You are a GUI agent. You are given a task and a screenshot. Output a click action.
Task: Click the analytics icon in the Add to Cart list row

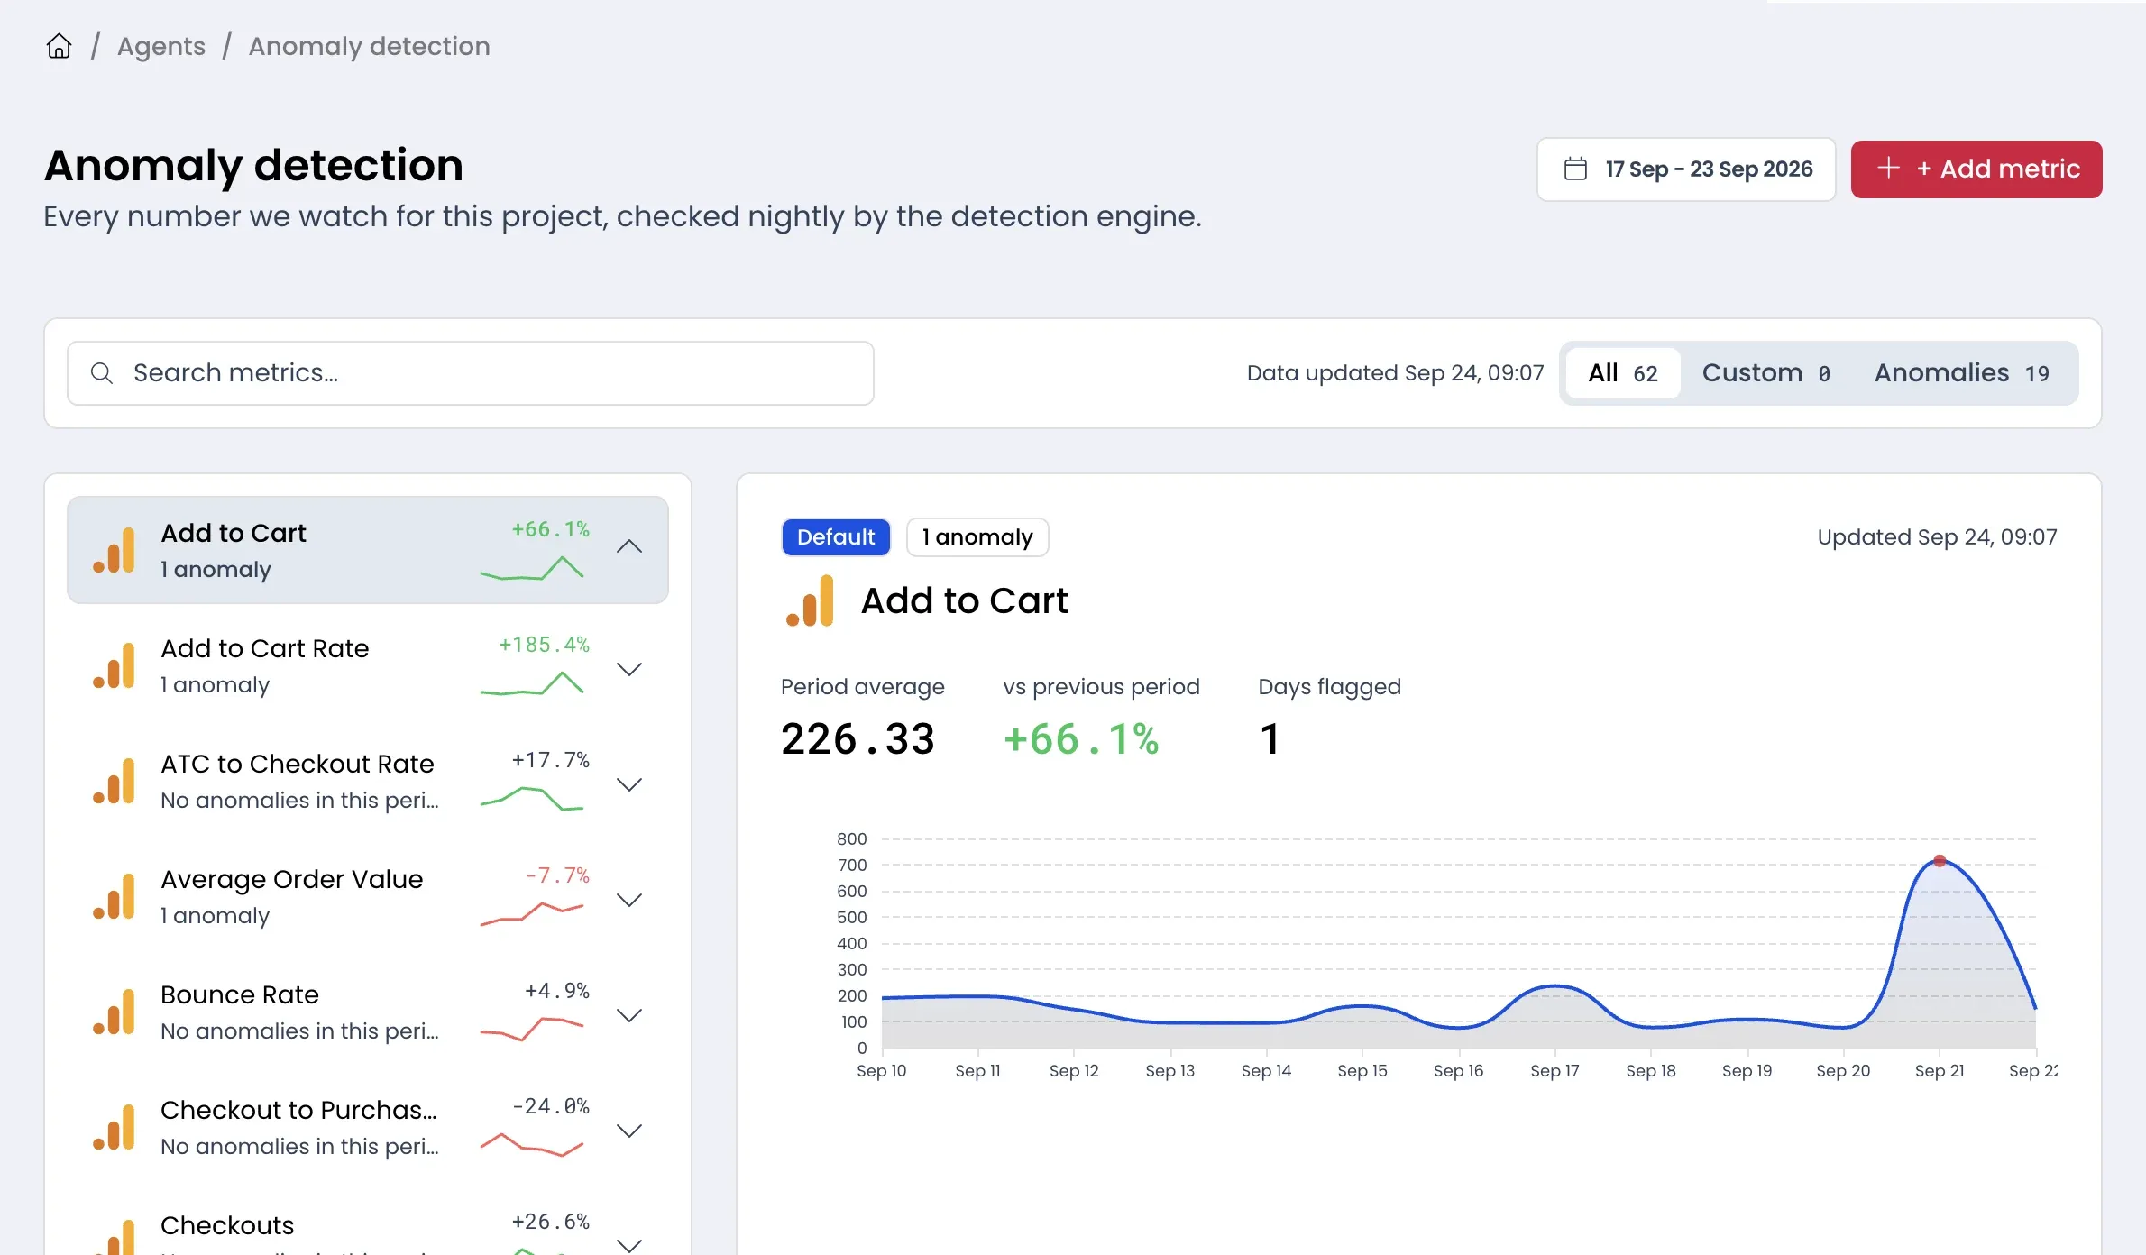[114, 551]
